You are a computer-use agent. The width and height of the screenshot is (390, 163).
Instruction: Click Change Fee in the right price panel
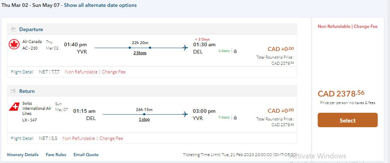pyautogui.click(x=365, y=26)
